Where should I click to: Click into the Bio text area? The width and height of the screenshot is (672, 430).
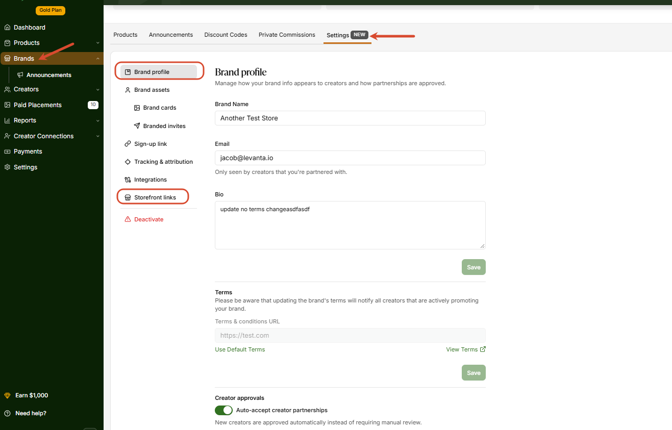(350, 225)
